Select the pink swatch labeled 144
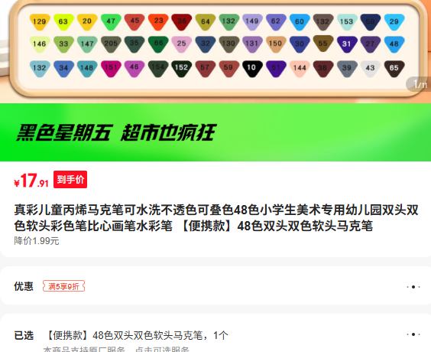Viewport: 431px width, 352px height. tap(300, 68)
